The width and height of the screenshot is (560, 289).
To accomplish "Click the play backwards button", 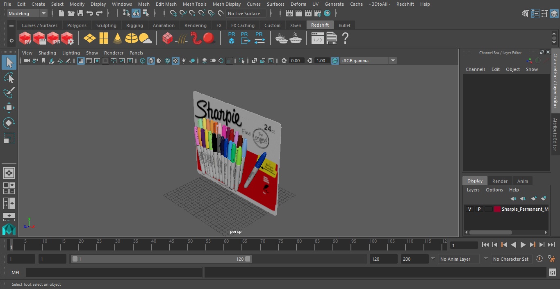I will [x=513, y=245].
